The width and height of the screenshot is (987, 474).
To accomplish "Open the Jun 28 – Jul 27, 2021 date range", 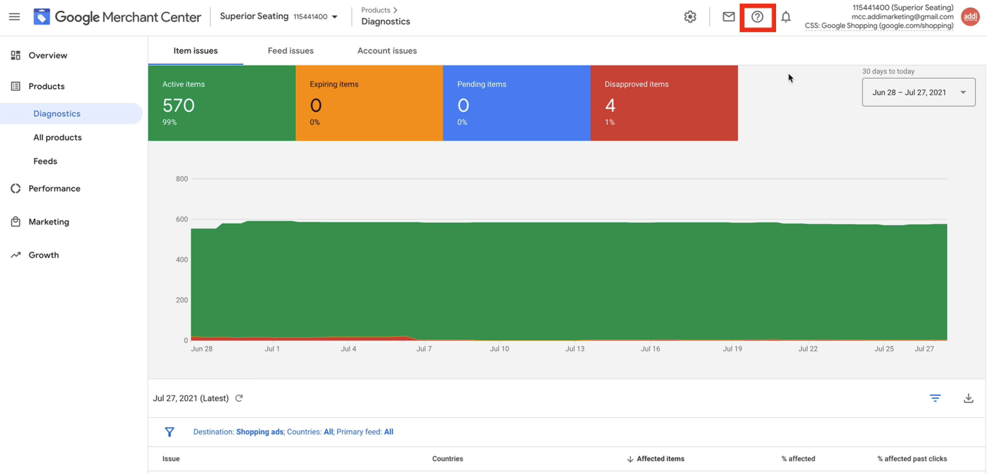I will (918, 92).
